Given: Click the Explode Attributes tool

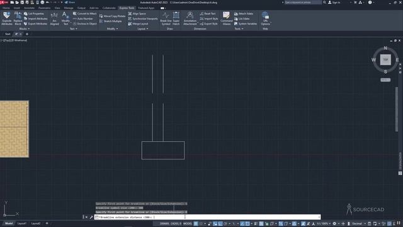Looking at the screenshot, I should pos(7,18).
